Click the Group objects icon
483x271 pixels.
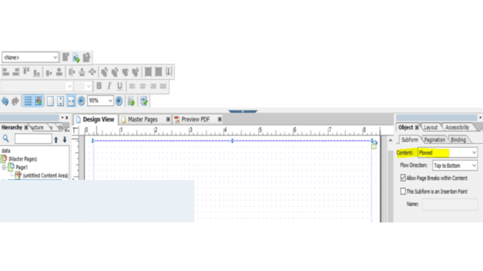(x=148, y=72)
